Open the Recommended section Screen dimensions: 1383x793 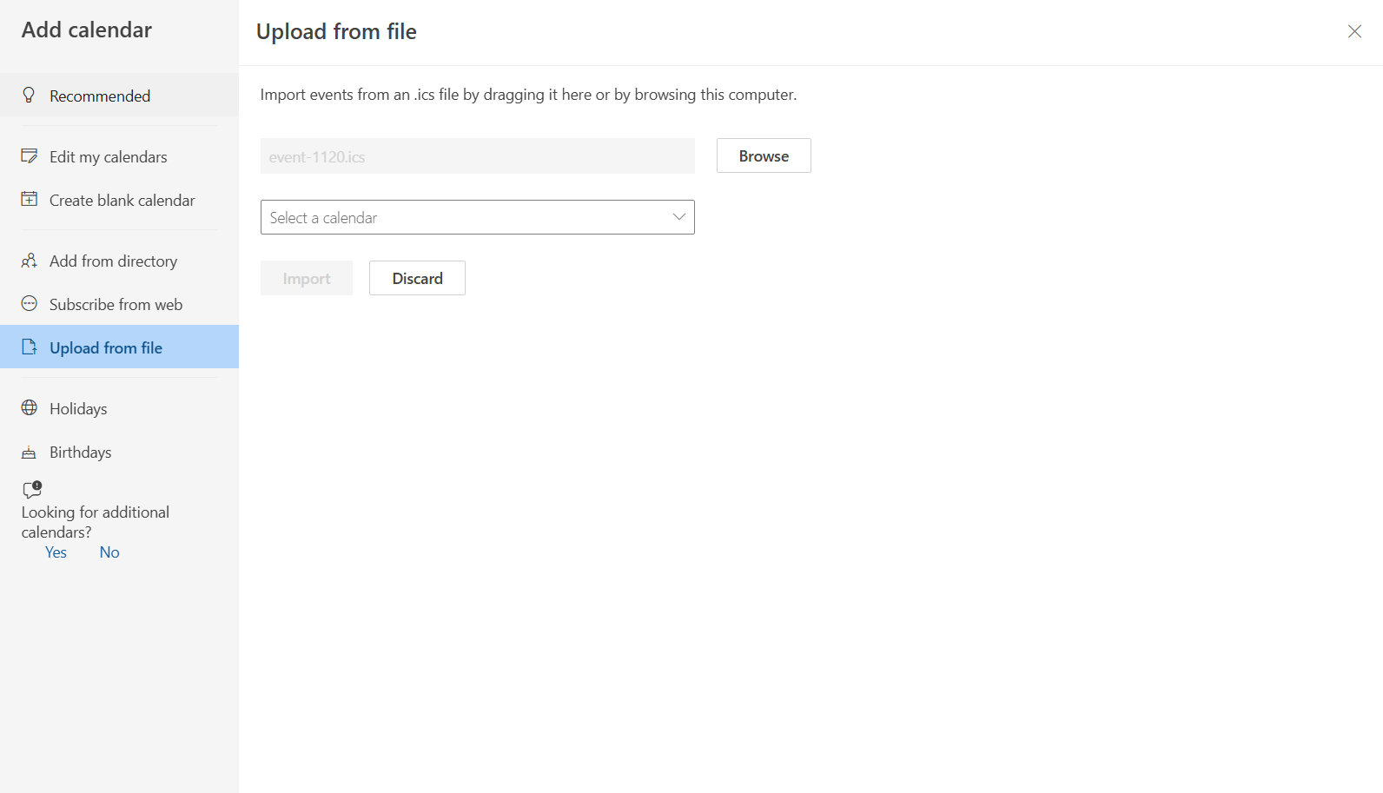119,96
